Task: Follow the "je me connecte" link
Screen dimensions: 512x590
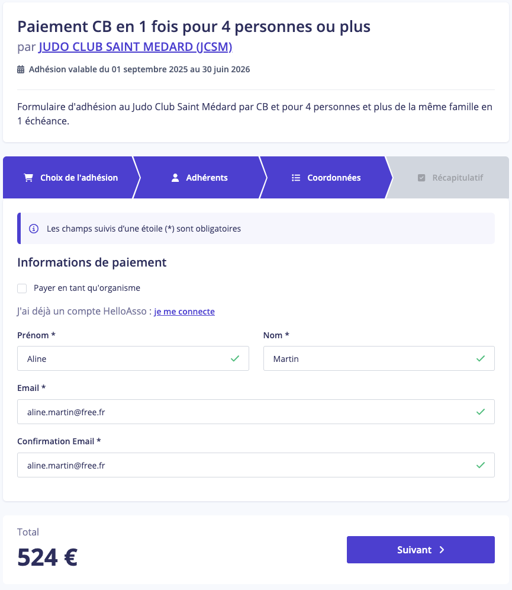Action: click(x=184, y=312)
